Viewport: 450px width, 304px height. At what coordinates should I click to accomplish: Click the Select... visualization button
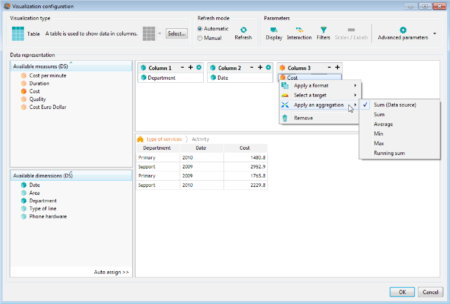(177, 34)
